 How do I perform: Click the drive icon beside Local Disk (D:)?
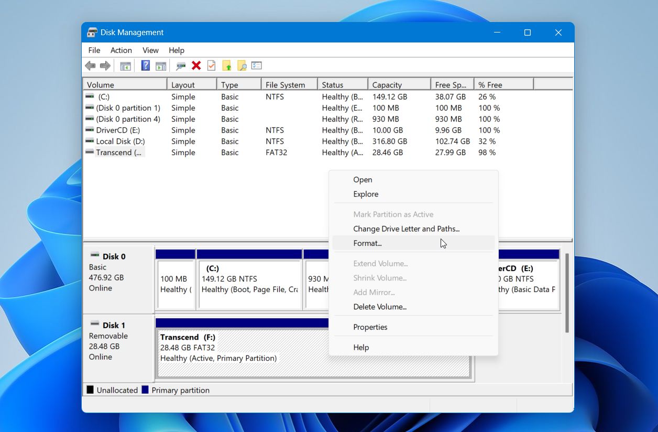click(90, 141)
